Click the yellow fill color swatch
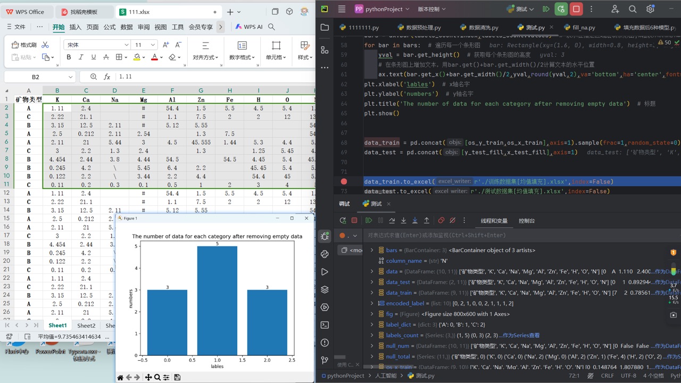 pos(137,57)
